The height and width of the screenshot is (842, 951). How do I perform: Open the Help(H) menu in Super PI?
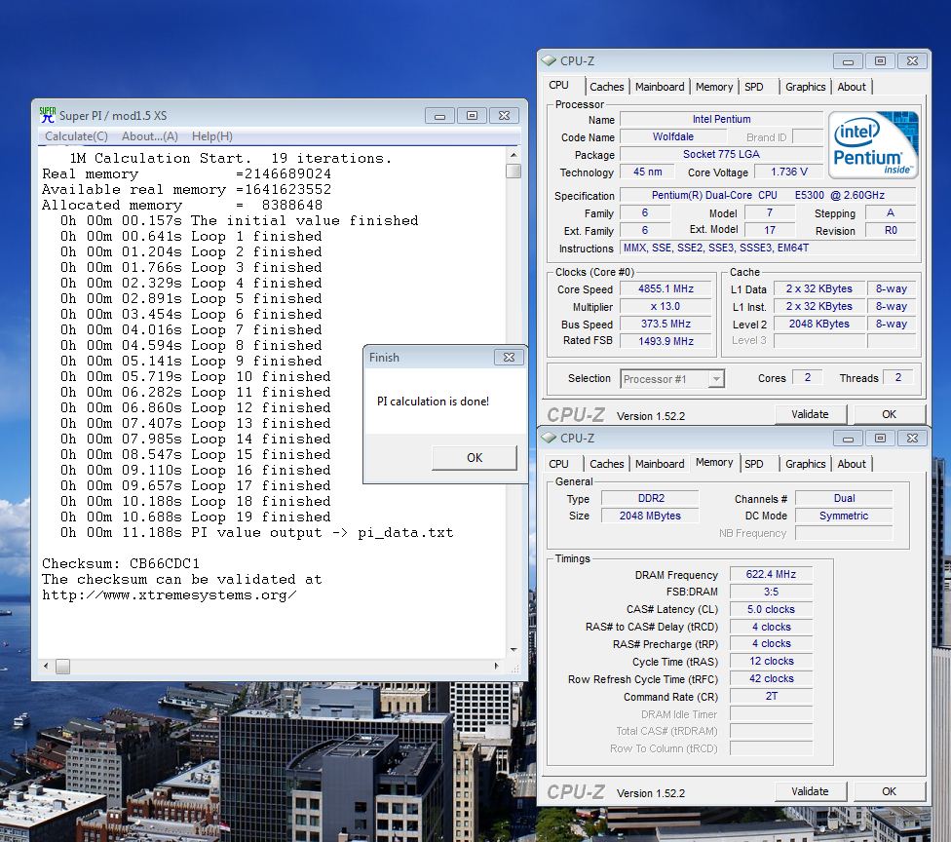[x=212, y=136]
